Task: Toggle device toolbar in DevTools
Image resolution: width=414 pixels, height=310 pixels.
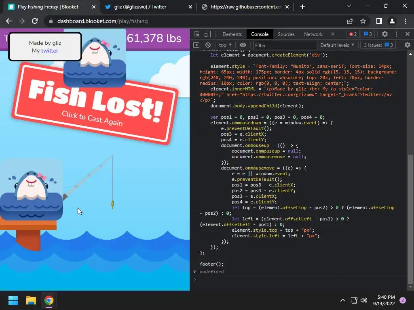Action: 207,34
